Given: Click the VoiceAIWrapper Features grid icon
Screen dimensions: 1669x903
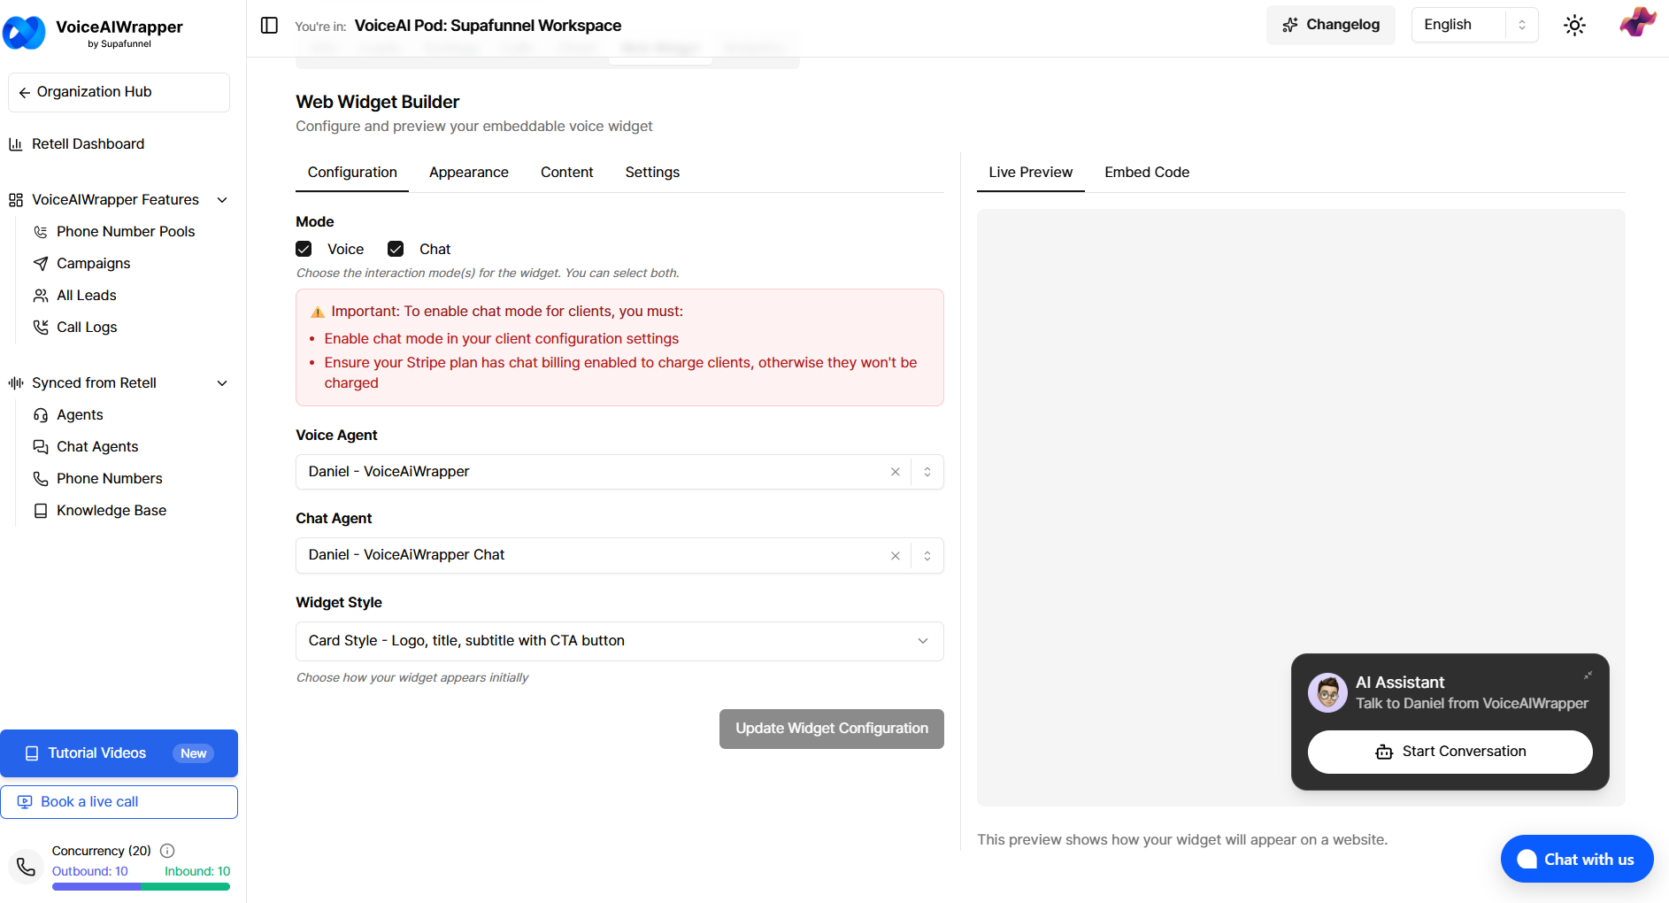Looking at the screenshot, I should [x=16, y=200].
